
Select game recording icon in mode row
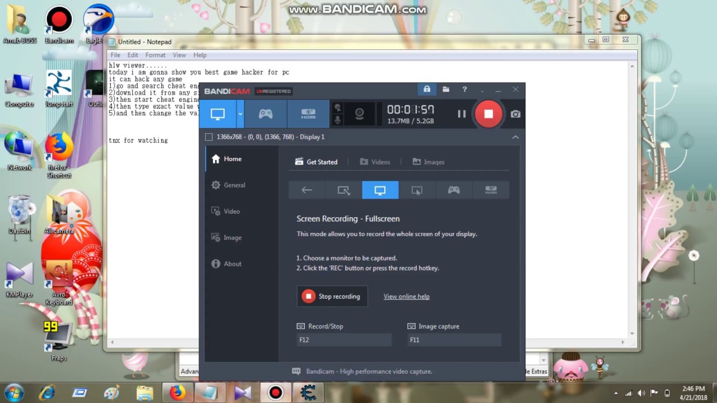pyautogui.click(x=454, y=190)
